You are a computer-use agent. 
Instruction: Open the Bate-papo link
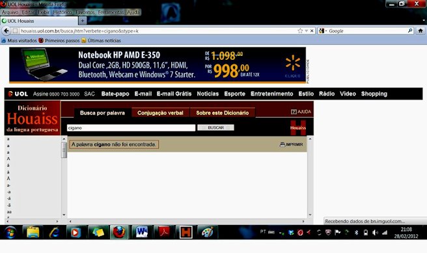115,94
